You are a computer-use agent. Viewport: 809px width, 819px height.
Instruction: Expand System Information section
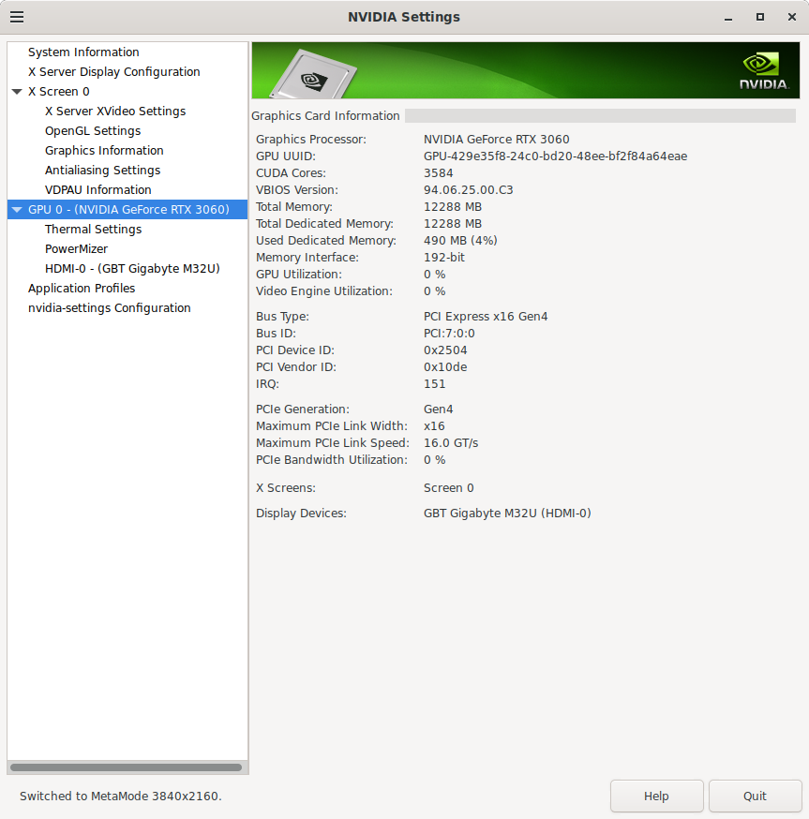82,52
